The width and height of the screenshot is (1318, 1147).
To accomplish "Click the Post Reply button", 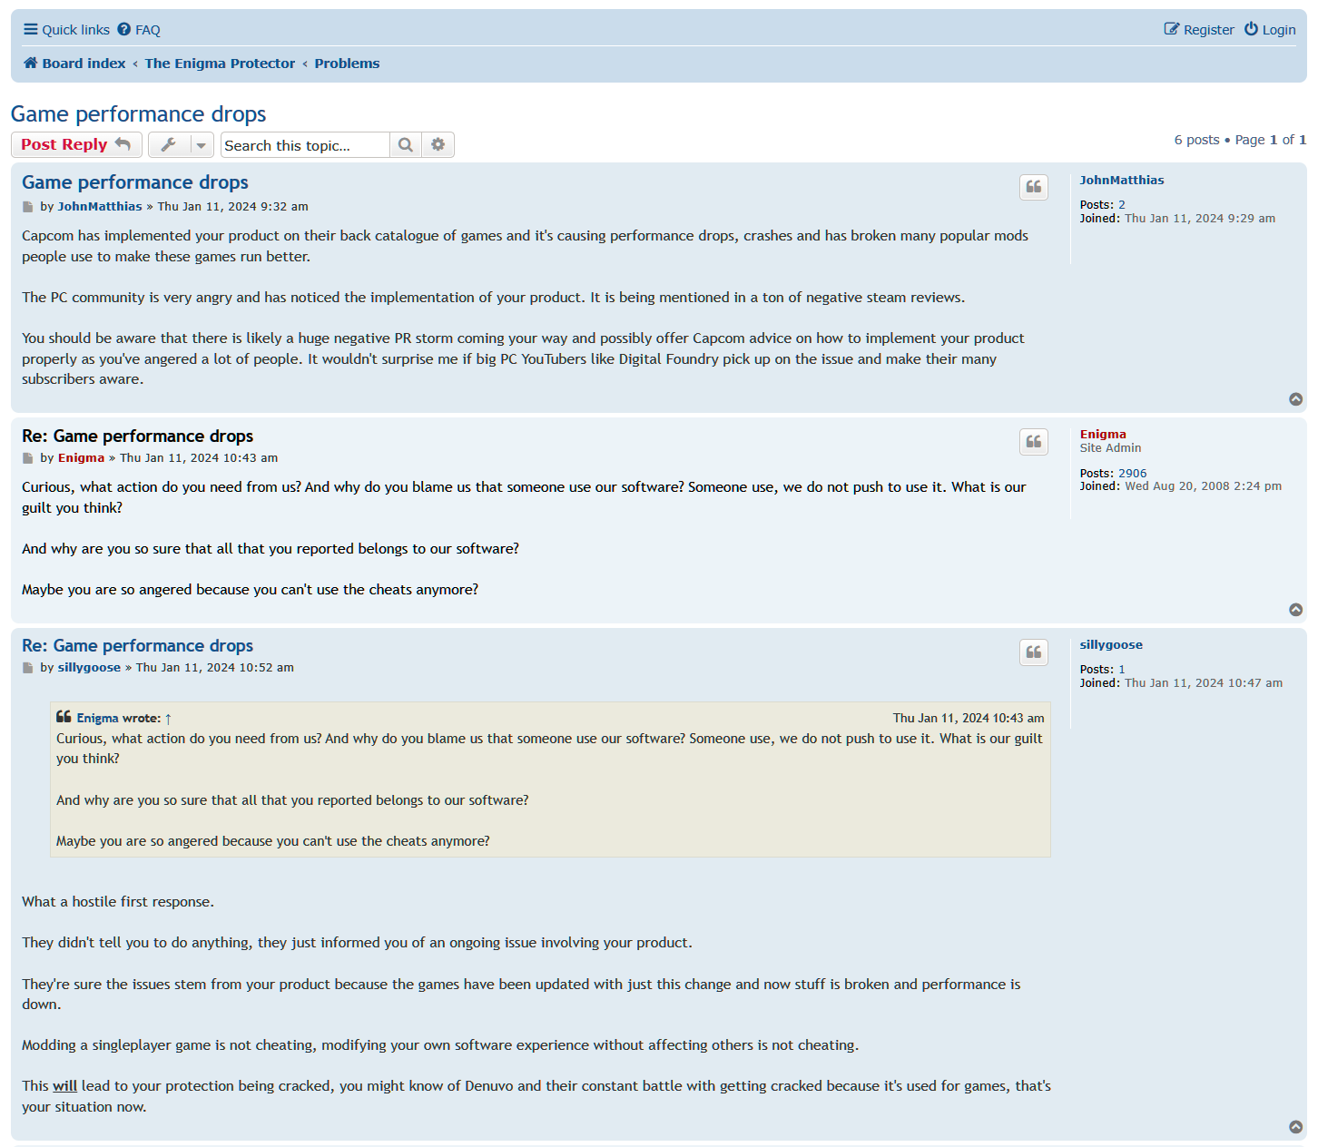I will 76,144.
